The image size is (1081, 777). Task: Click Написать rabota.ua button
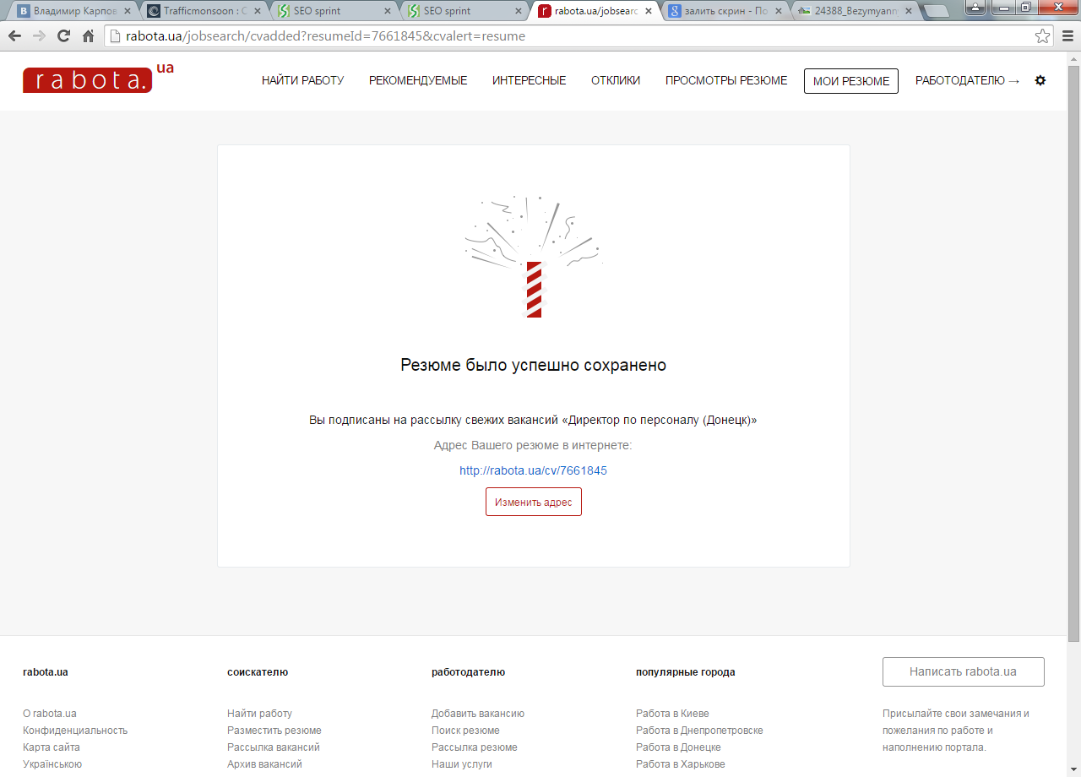(964, 672)
